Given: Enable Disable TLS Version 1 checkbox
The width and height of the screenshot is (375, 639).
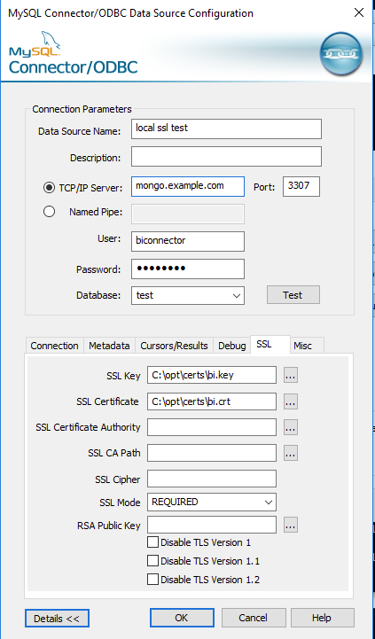Looking at the screenshot, I should (x=152, y=542).
